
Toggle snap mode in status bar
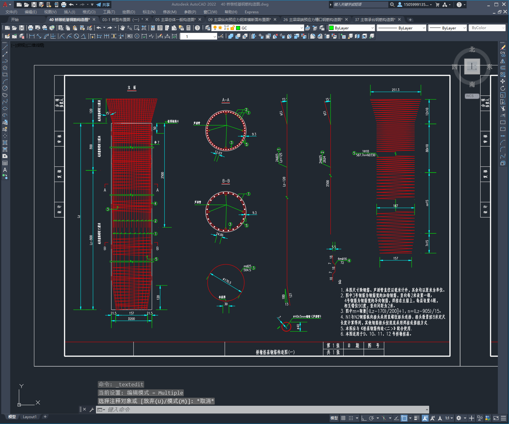coord(351,418)
